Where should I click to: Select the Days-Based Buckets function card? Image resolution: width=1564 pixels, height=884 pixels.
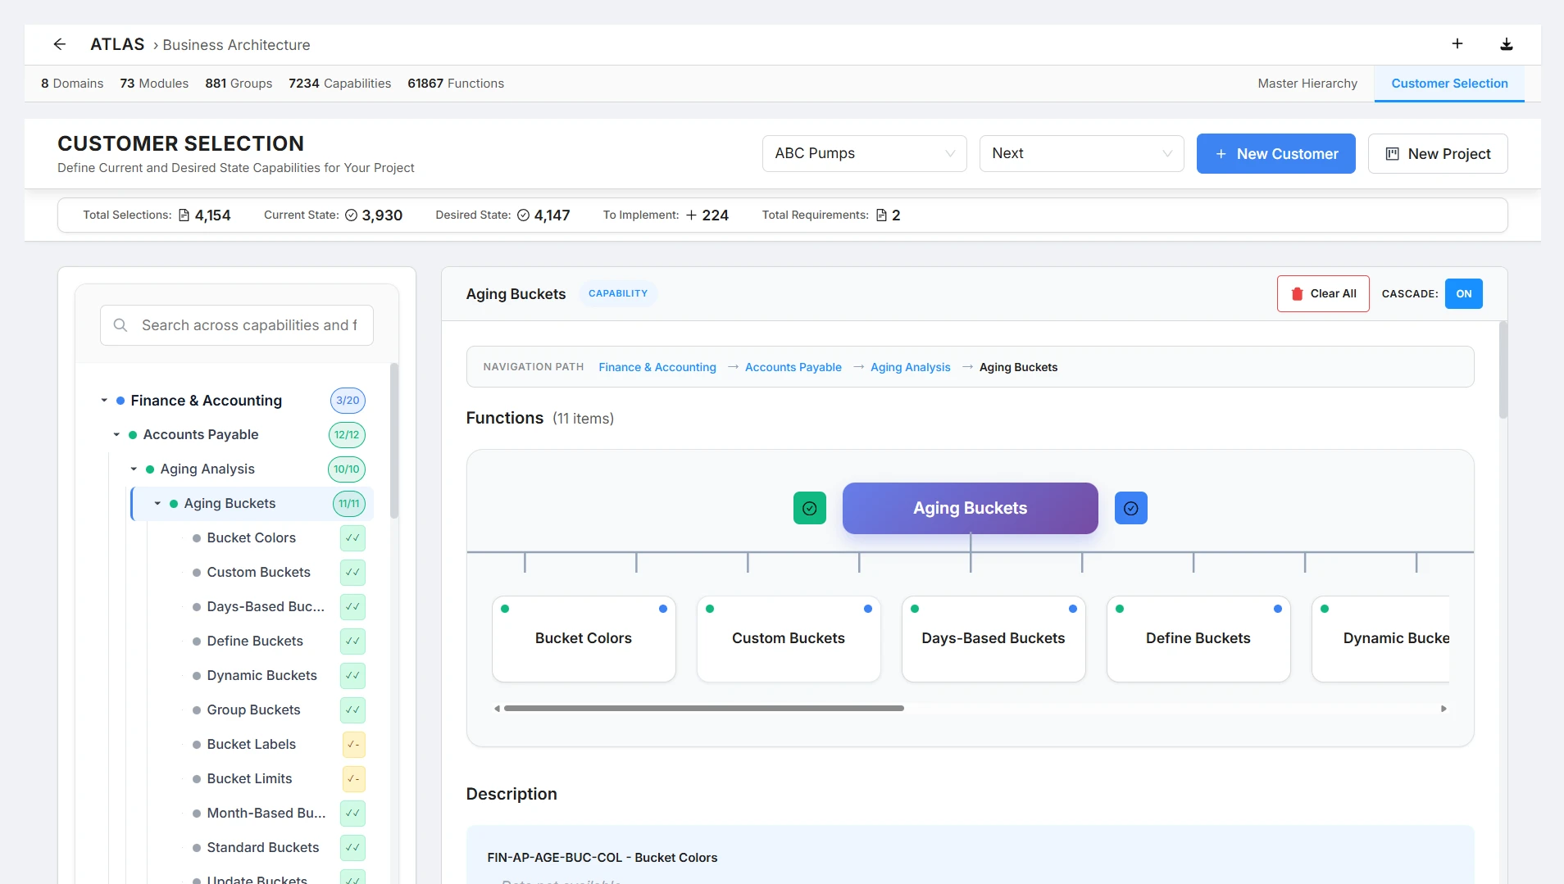pyautogui.click(x=993, y=639)
